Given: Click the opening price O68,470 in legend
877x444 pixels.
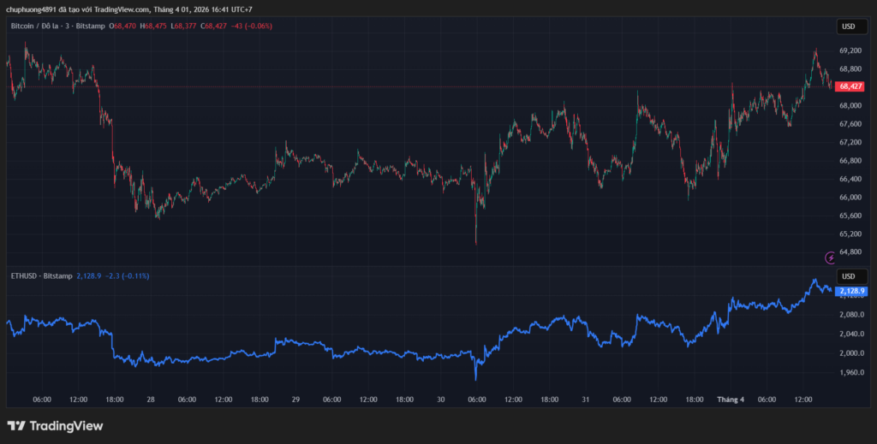Looking at the screenshot, I should (122, 27).
